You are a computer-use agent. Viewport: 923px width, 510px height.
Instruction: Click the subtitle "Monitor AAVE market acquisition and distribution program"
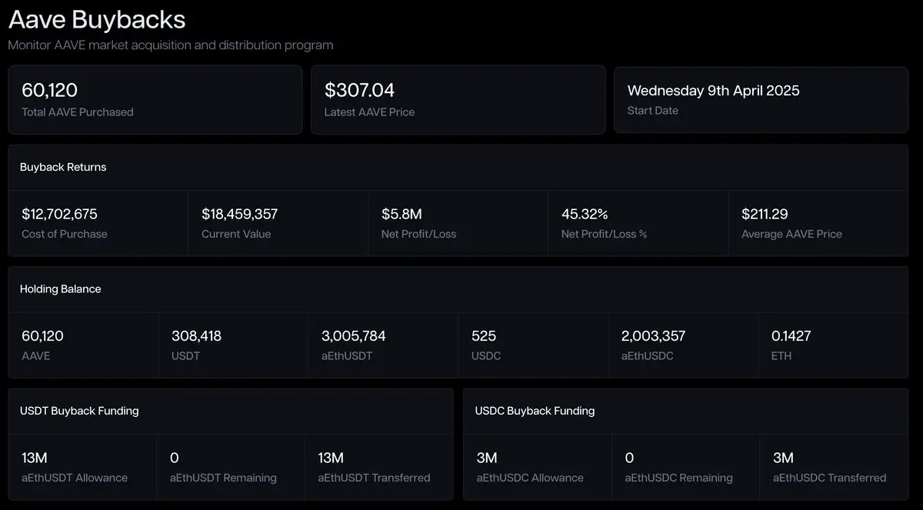tap(171, 45)
